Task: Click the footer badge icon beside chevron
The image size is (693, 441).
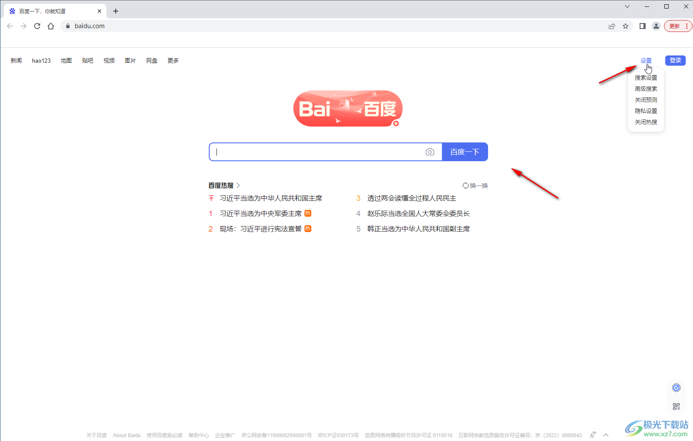Action: coord(593,435)
